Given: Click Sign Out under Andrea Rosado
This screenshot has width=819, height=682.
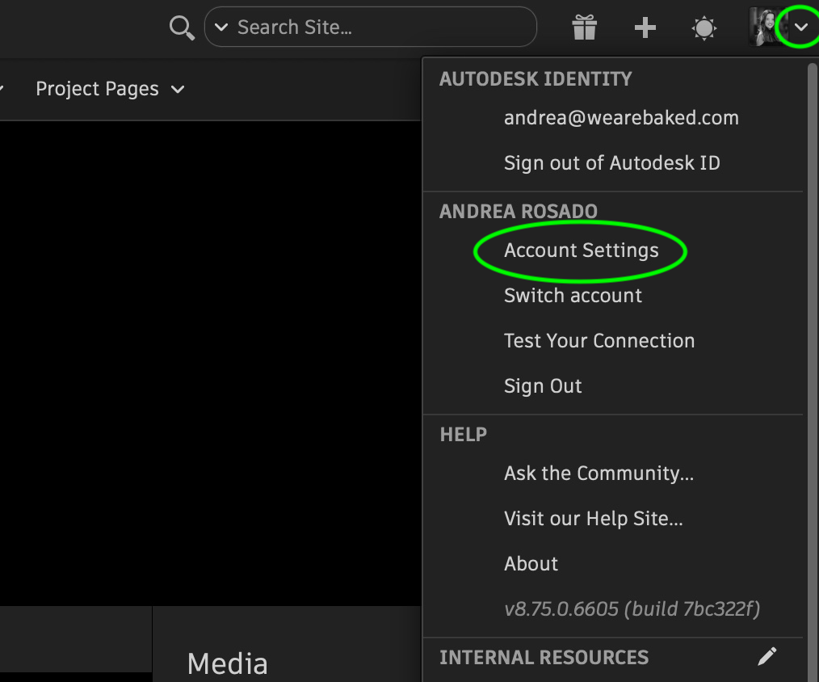Looking at the screenshot, I should [543, 386].
